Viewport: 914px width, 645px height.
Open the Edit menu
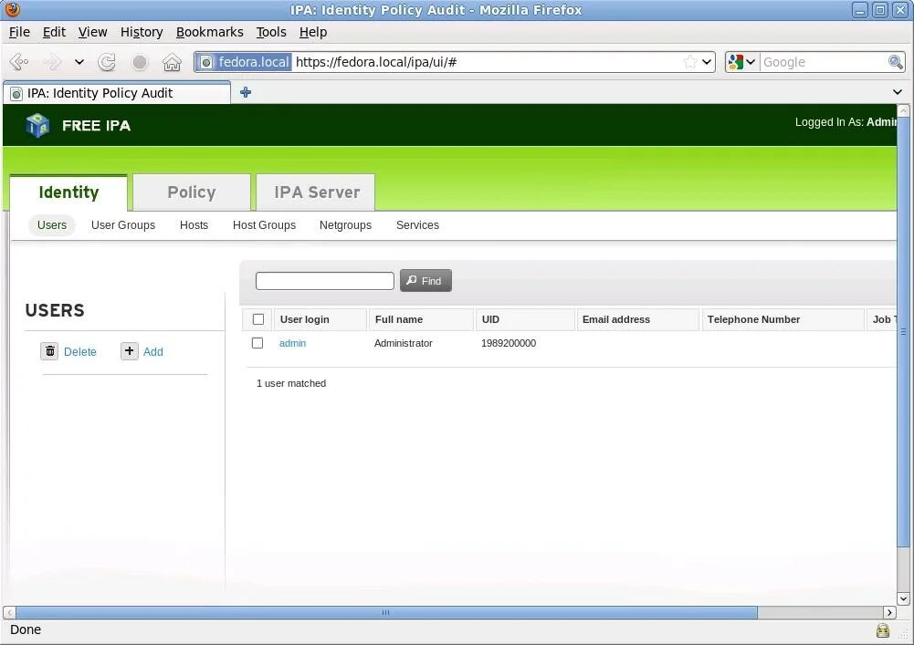pos(54,32)
